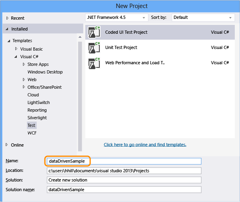Click the tree scrollbar up arrow
This screenshot has width=240, height=202.
click(80, 37)
